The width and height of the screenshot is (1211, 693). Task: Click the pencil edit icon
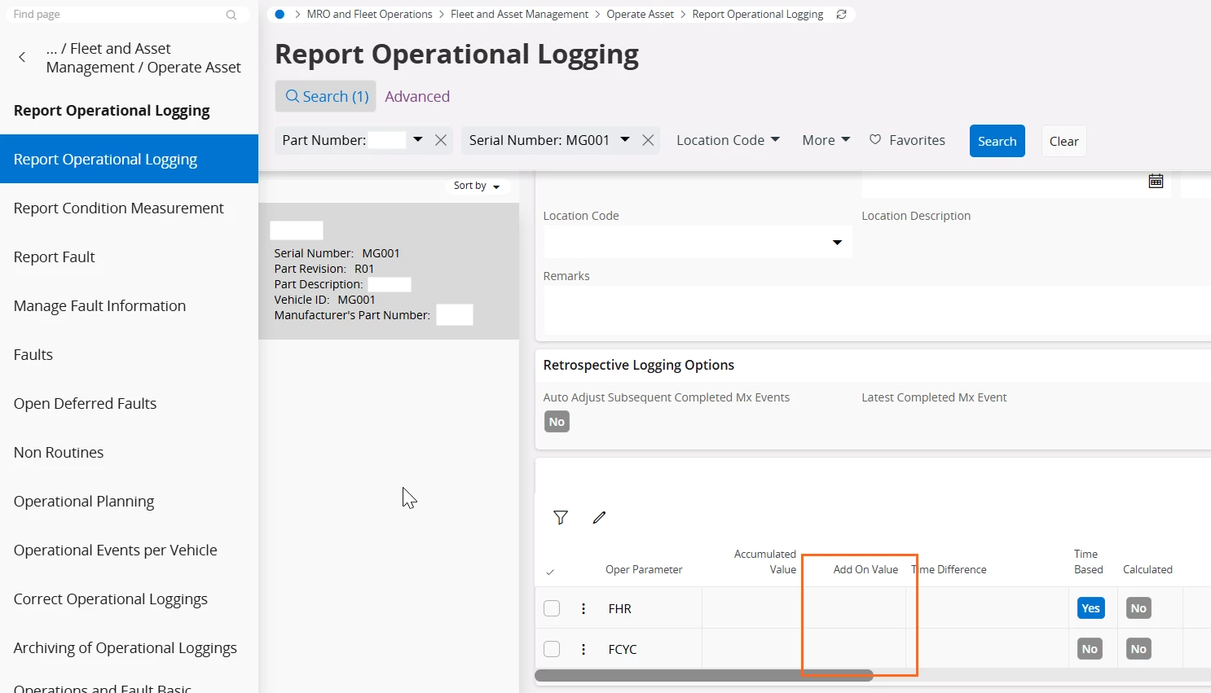click(x=599, y=518)
